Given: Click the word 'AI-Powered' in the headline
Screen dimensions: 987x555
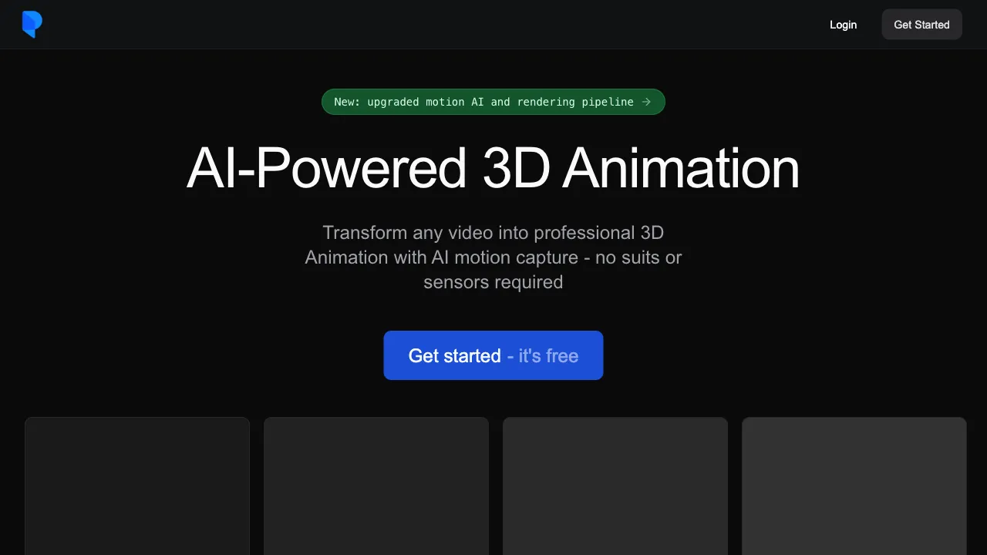Looking at the screenshot, I should point(327,168).
